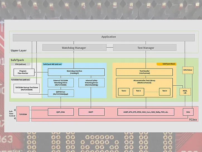Click the PFM (add-on) tag
The width and height of the screenshot is (202, 152).
pyautogui.click(x=21, y=64)
